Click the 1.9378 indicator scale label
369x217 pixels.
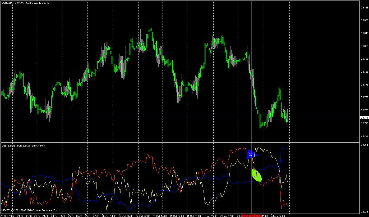tap(365, 212)
